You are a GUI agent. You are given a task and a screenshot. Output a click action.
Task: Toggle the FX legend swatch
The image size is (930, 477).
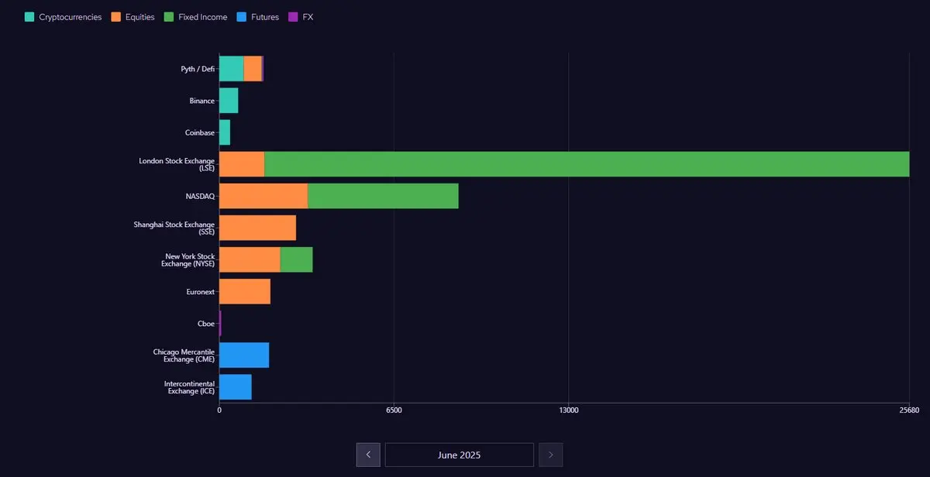click(x=293, y=16)
